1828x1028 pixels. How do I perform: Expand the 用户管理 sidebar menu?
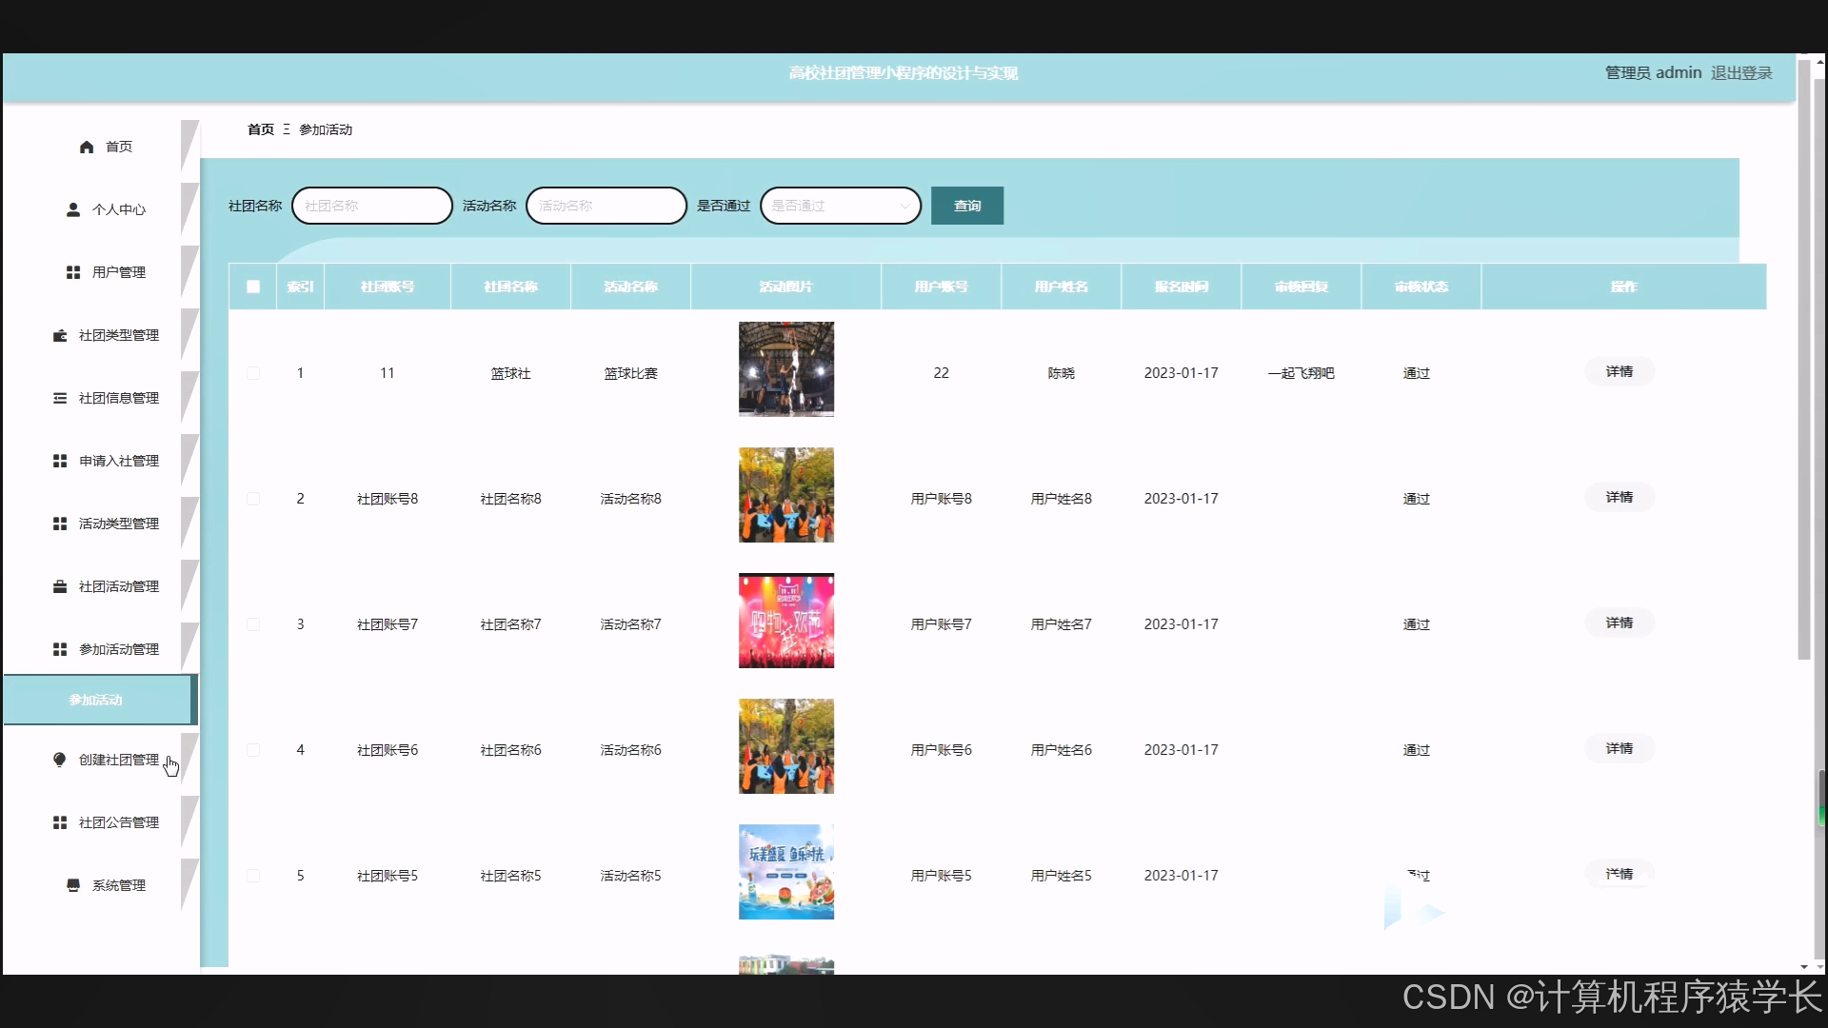click(x=100, y=272)
